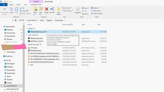Open the File tab

pyautogui.click(x=4, y=5)
